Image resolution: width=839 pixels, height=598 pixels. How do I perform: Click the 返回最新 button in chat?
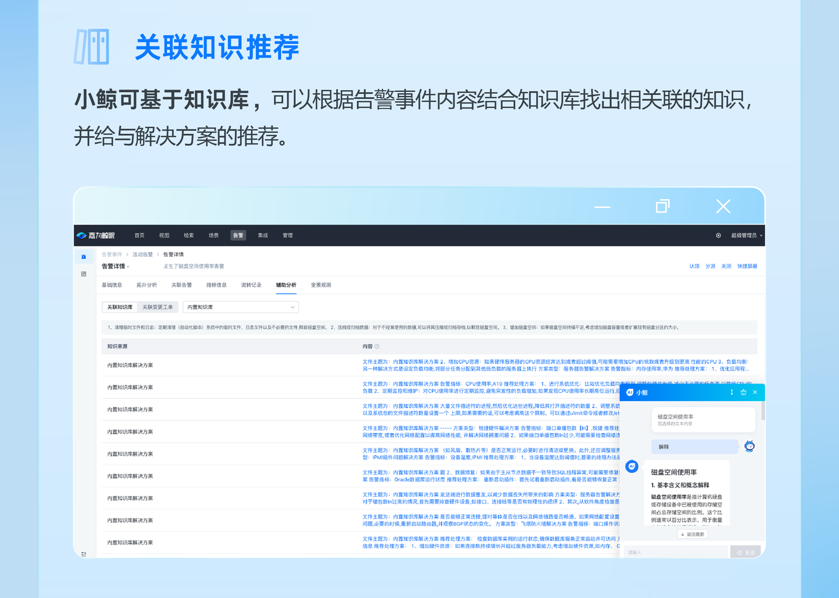pos(693,534)
